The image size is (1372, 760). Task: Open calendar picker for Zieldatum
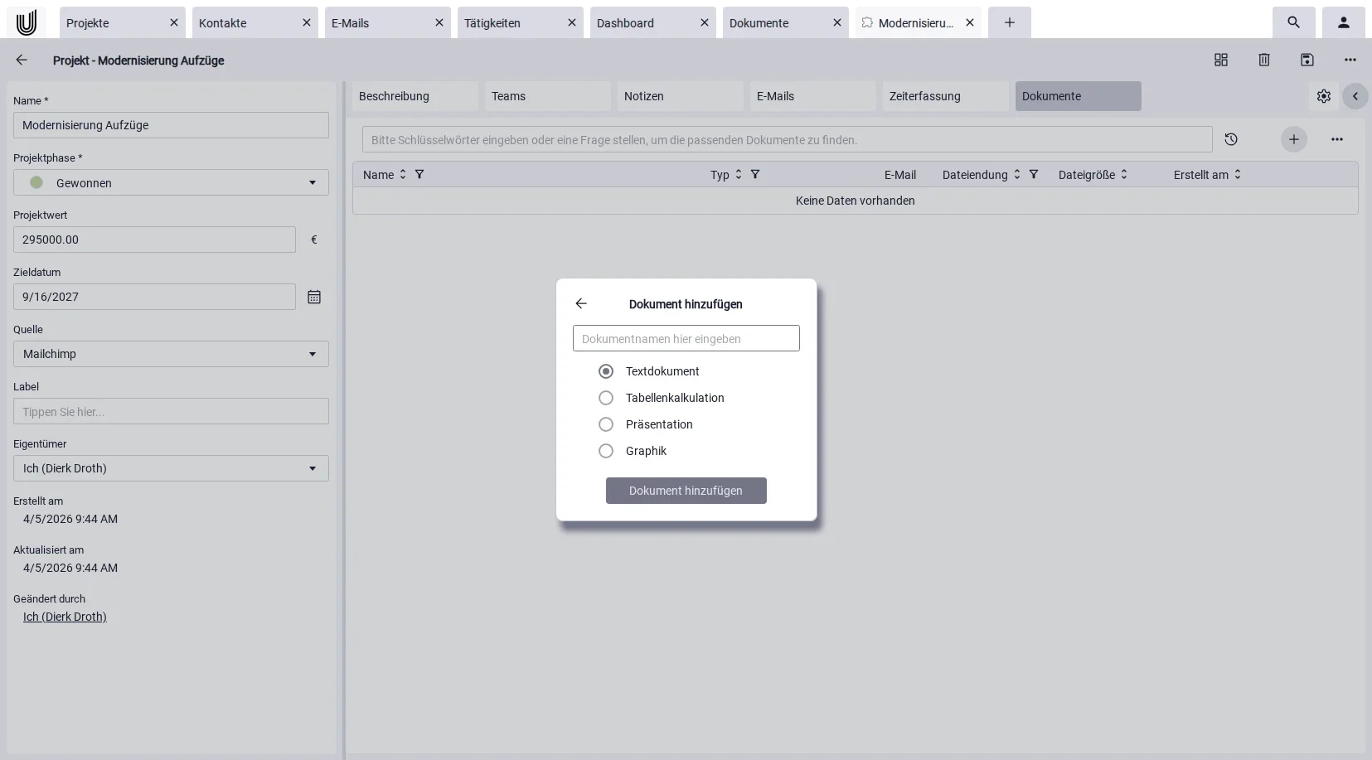pos(314,297)
